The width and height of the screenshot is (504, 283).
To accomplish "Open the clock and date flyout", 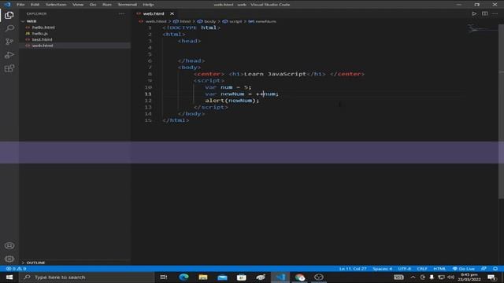I will point(469,277).
